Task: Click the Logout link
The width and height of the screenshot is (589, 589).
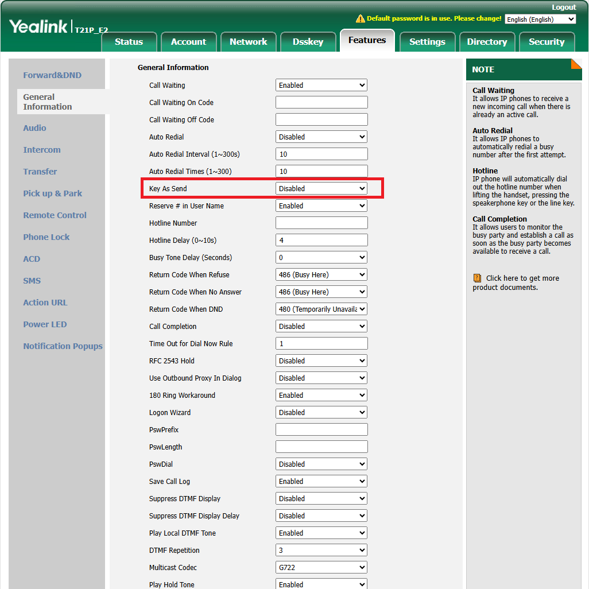Action: (563, 7)
